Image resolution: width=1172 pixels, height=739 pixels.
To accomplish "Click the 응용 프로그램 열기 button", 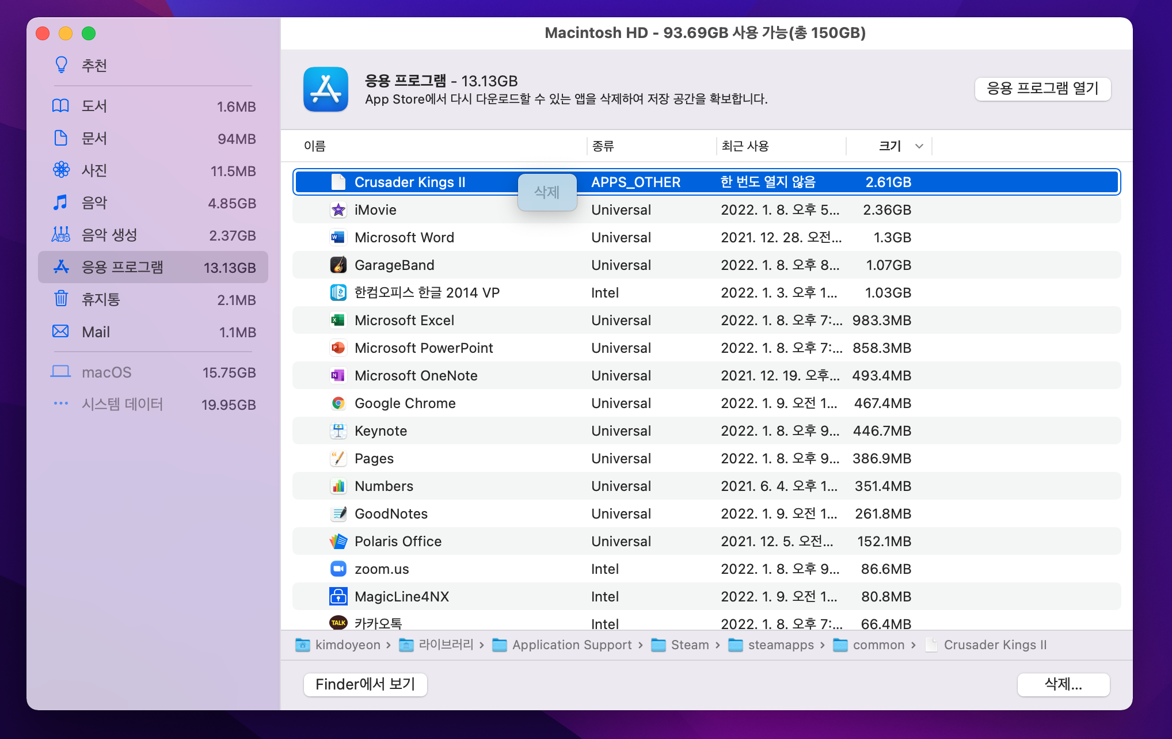I will click(x=1042, y=89).
